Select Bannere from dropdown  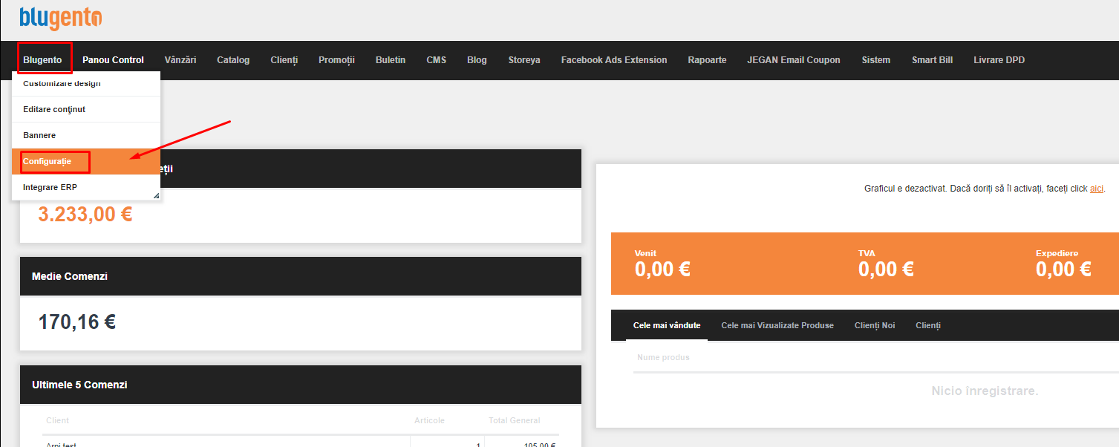point(86,135)
